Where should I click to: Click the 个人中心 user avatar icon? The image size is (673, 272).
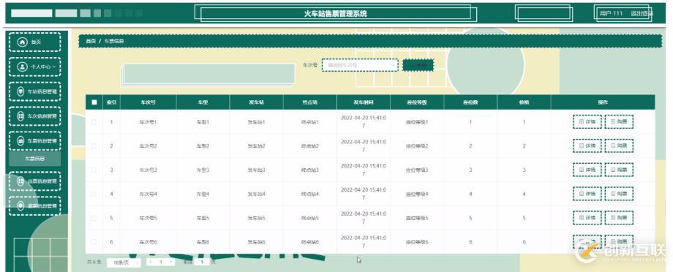point(22,67)
